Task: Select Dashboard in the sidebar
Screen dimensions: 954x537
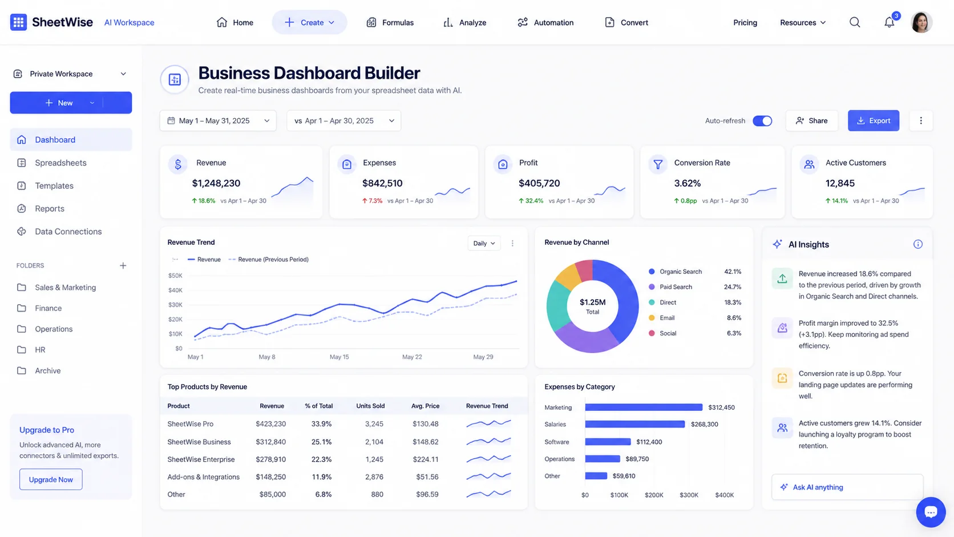Action: (71, 140)
